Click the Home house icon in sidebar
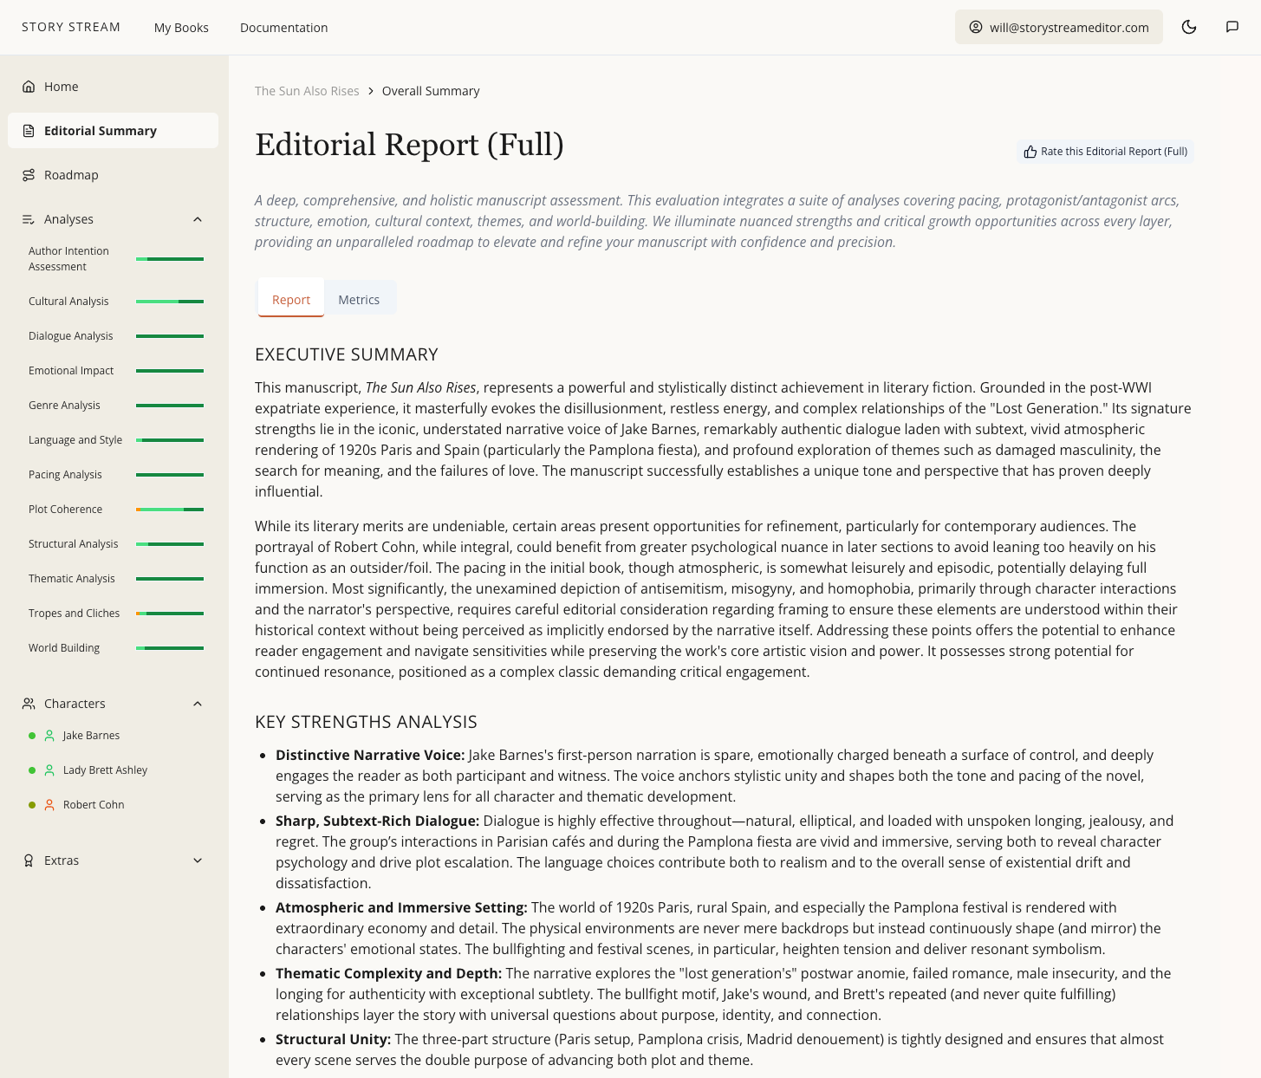 (29, 87)
